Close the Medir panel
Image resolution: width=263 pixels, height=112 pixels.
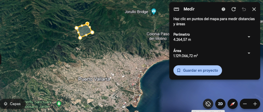pos(254,9)
